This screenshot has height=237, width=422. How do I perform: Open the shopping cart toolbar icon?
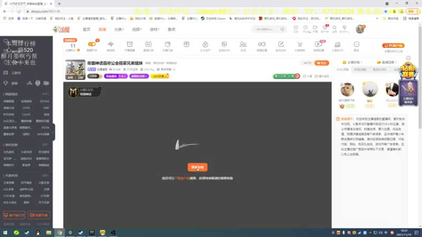coord(300,44)
